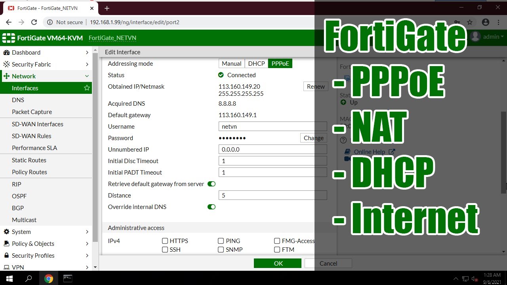Check the HTTPS administrative access box
Viewport: 507px width, 285px height.
[x=165, y=241]
